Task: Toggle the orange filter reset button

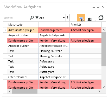Action: click(81, 18)
